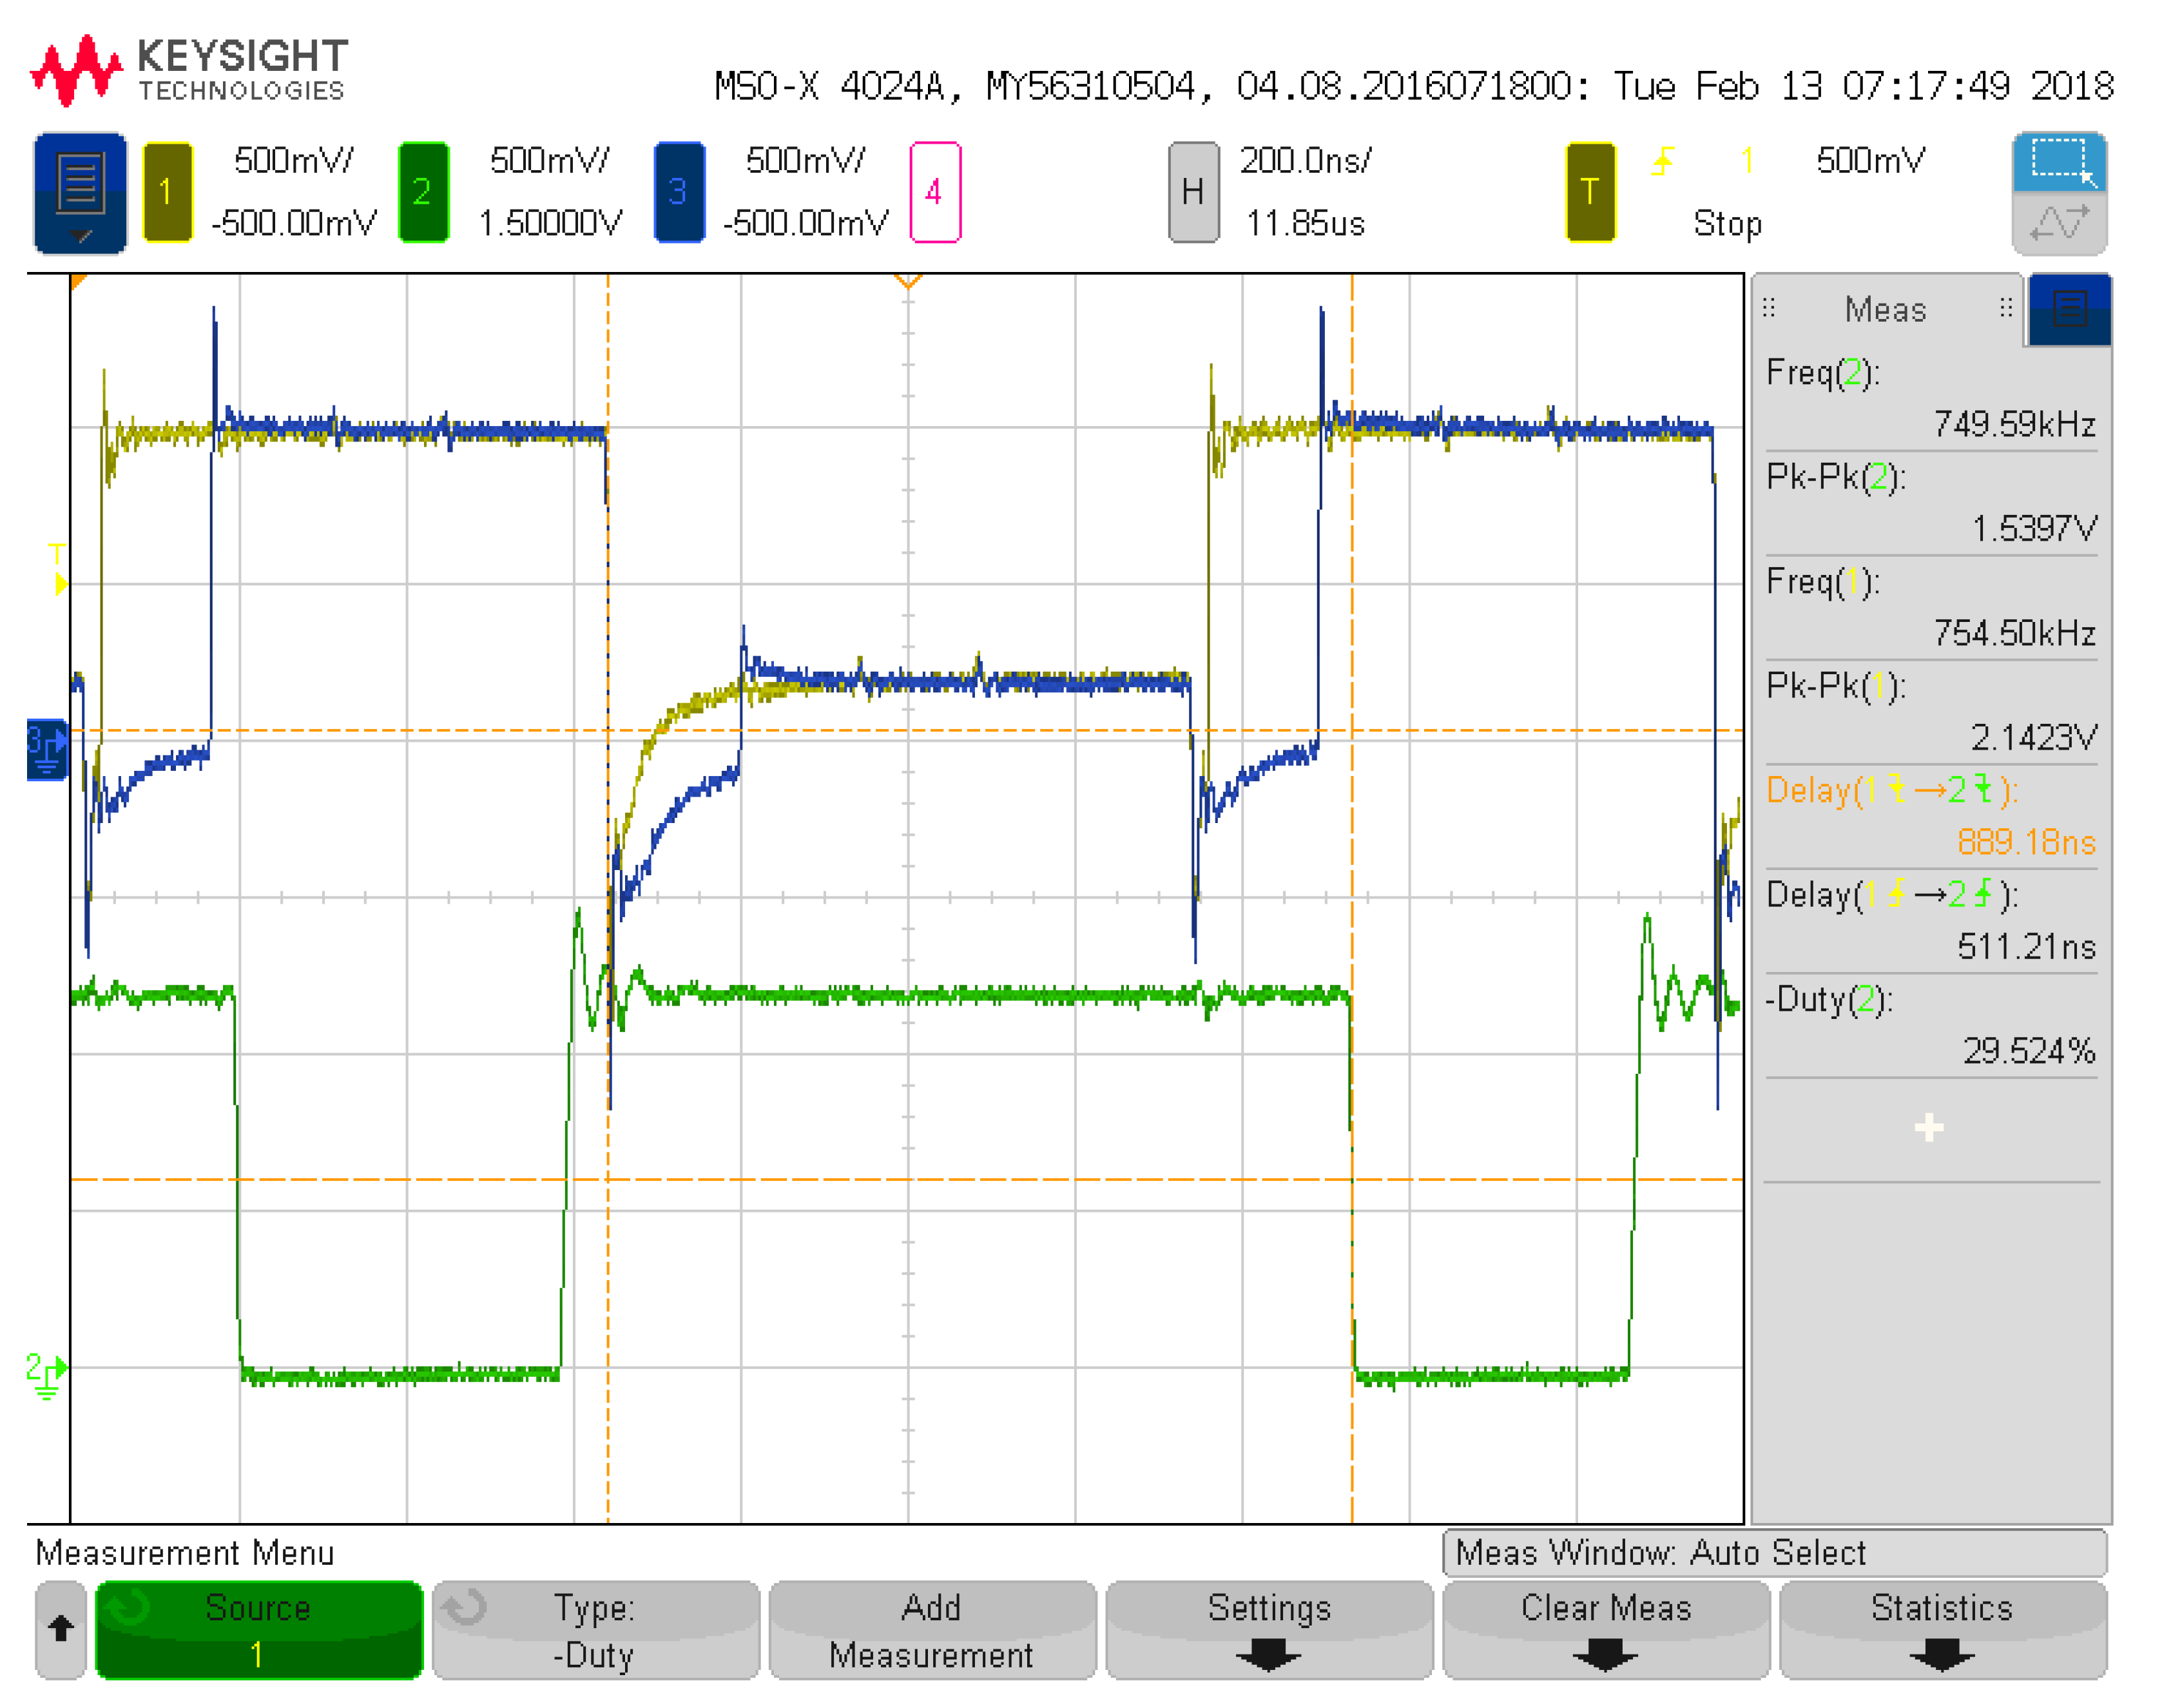Toggle channel 2 green button
Viewport: 2162px width, 1708px height.
(423, 192)
